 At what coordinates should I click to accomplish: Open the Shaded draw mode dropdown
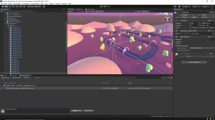pyautogui.click(x=74, y=11)
